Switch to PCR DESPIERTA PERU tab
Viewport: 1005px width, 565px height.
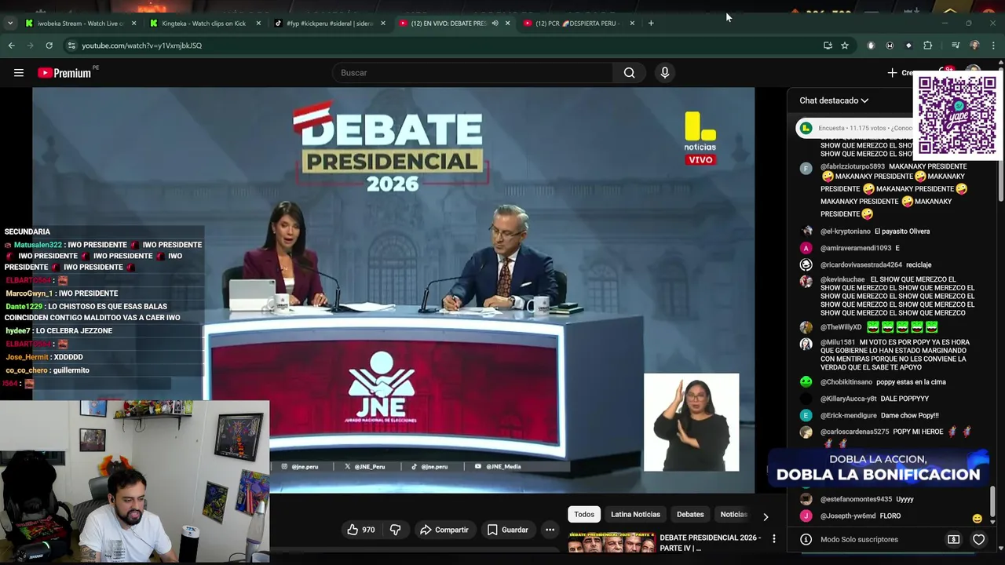coord(579,23)
